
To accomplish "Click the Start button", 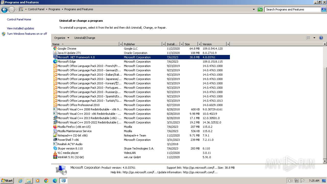I will (7, 181).
